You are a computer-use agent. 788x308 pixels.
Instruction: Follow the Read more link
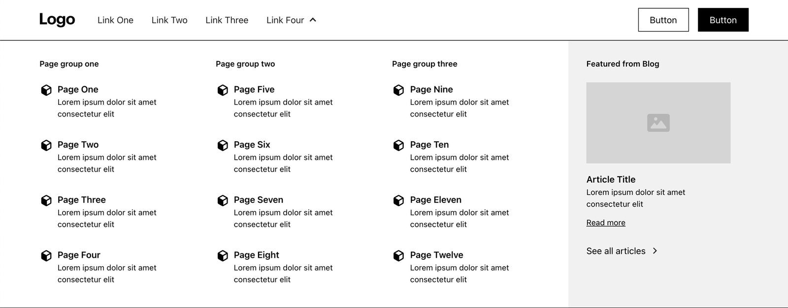(606, 223)
